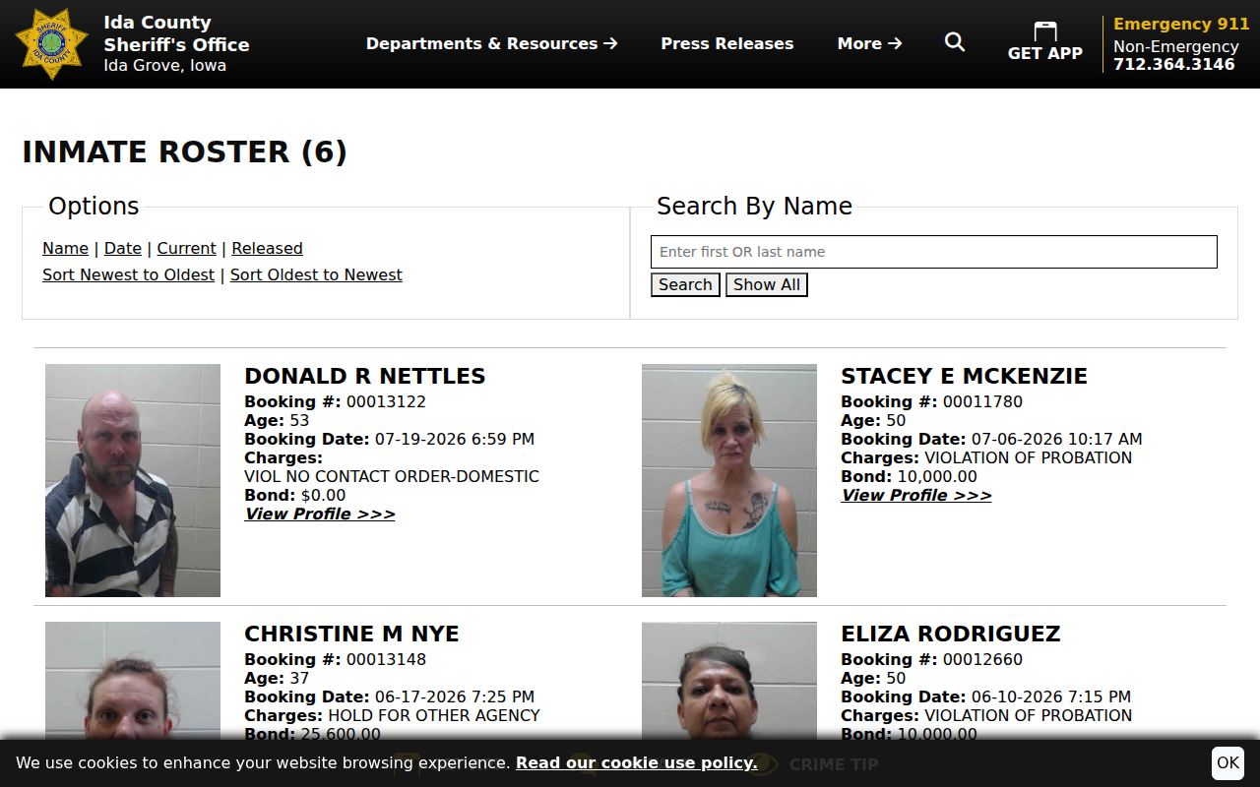Select booking number 00013122

386,402
